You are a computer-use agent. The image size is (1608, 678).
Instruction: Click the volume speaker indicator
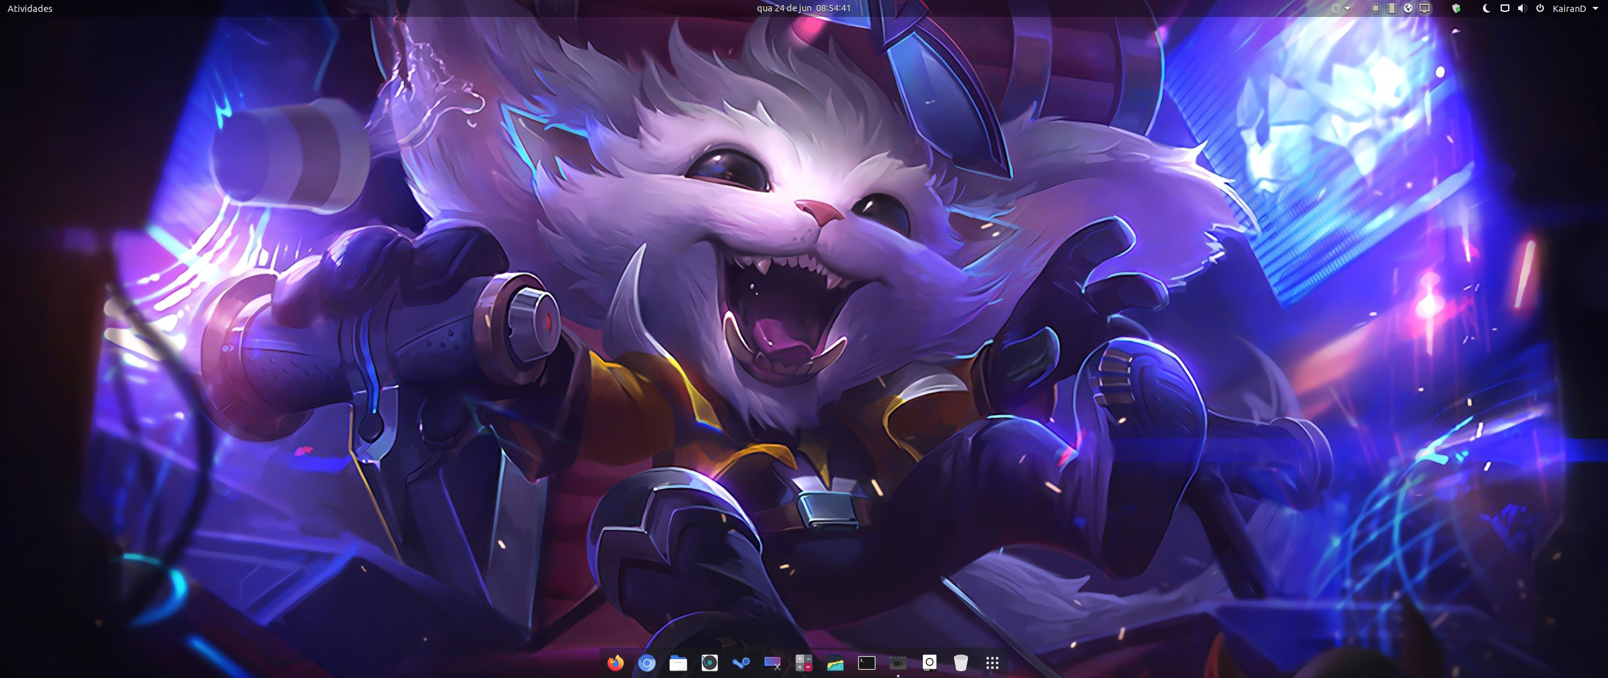pyautogui.click(x=1521, y=9)
